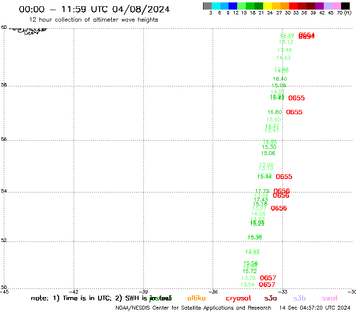Image resolution: width=356 pixels, height=312 pixels.
Task: Select the wave height value 13.07
Action: pyautogui.click(x=259, y=208)
